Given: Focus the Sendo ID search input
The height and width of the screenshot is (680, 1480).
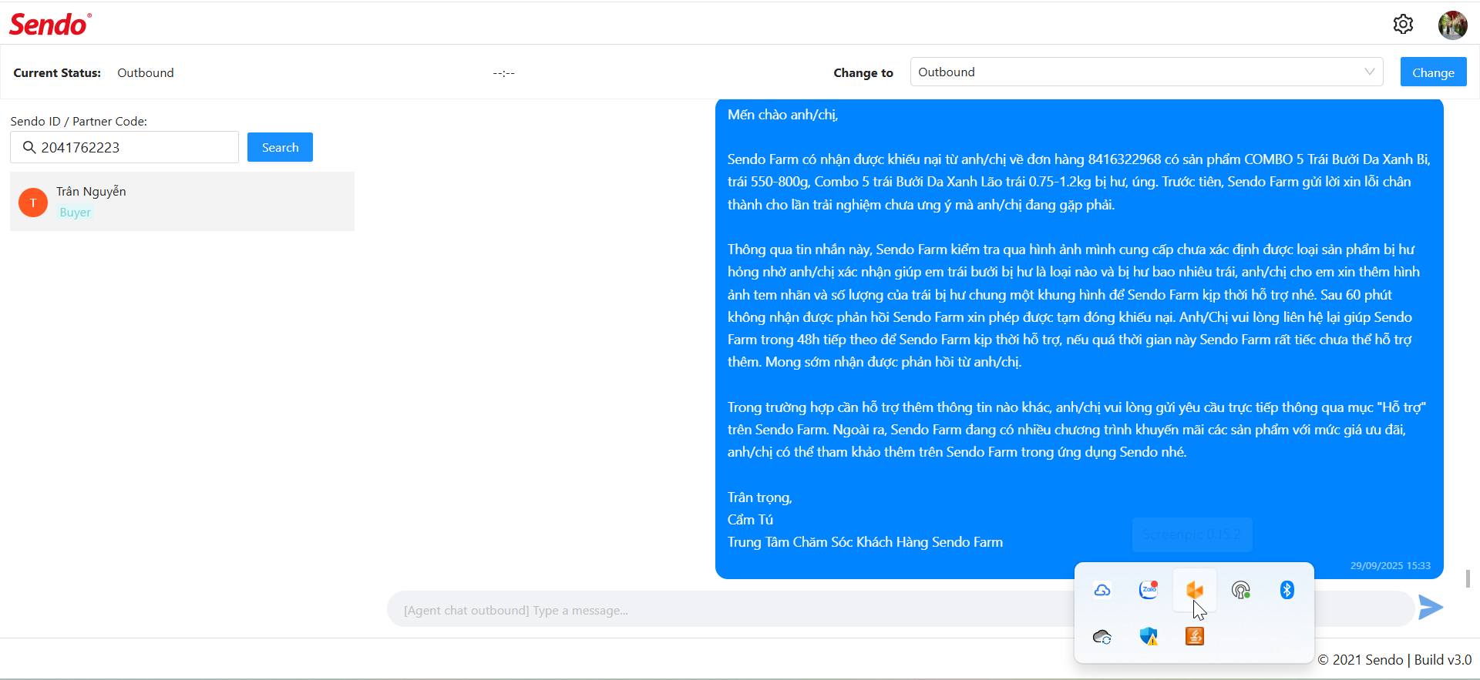Looking at the screenshot, I should coord(124,147).
